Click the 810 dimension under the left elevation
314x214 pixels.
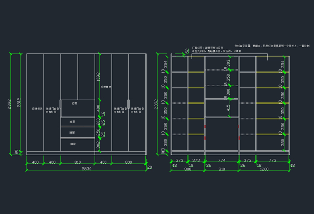[x=77, y=162]
